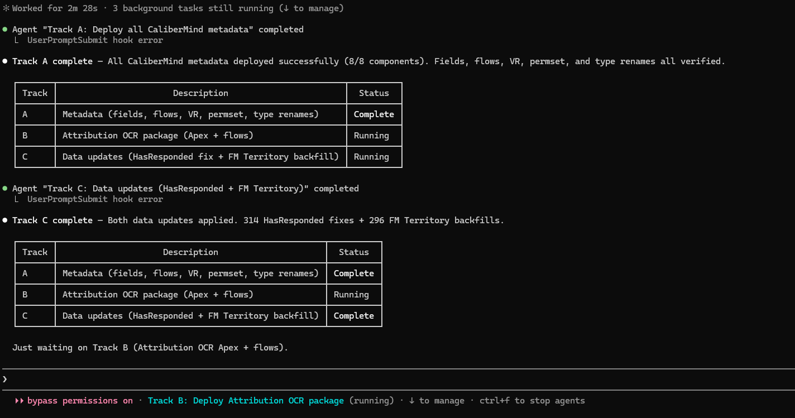Toggle the "bypass permissions on" mode indicator
Viewport: 795px width, 418px height.
(80, 401)
